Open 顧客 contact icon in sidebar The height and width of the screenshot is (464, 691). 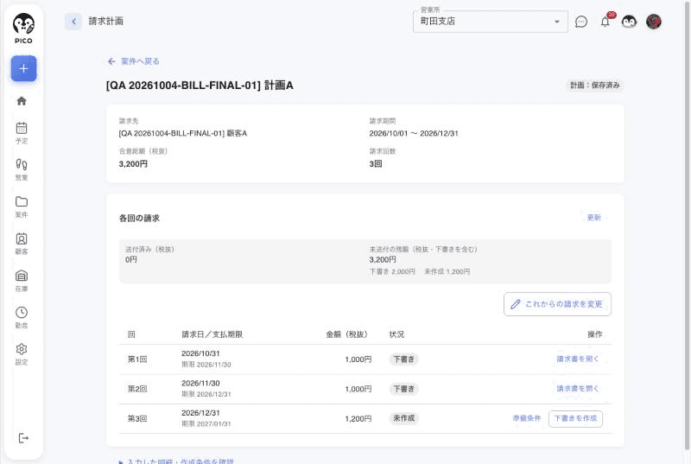(x=22, y=244)
